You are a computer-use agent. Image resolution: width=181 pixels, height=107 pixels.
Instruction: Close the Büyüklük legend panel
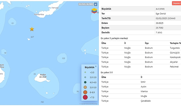[96, 66]
